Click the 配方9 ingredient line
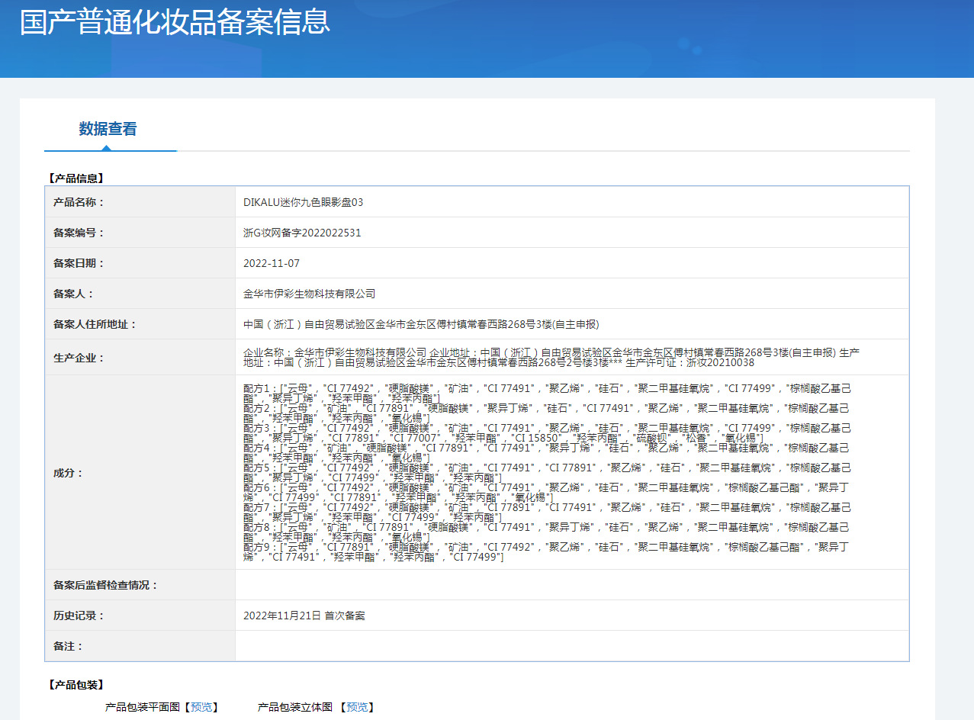The image size is (974, 720). 546,551
